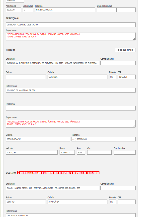Viewport: 160px width, 217px height.
Task: Open the Google Maps button
Action: tap(125, 50)
